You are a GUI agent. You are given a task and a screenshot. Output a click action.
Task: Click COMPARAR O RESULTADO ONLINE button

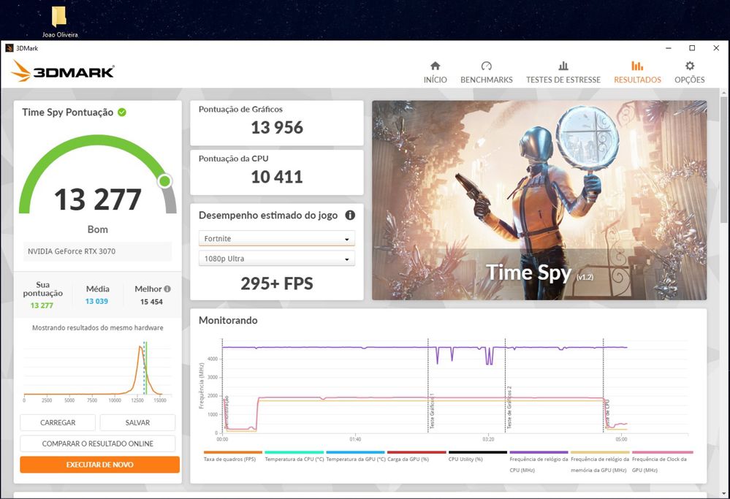[98, 443]
